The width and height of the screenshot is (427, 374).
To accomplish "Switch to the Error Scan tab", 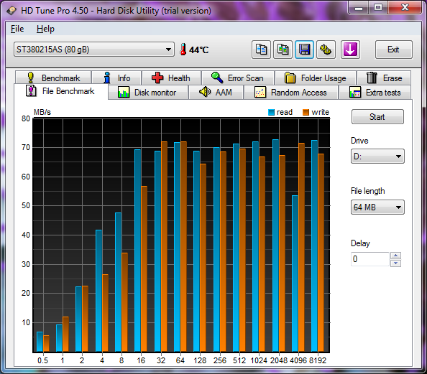I will 238,78.
